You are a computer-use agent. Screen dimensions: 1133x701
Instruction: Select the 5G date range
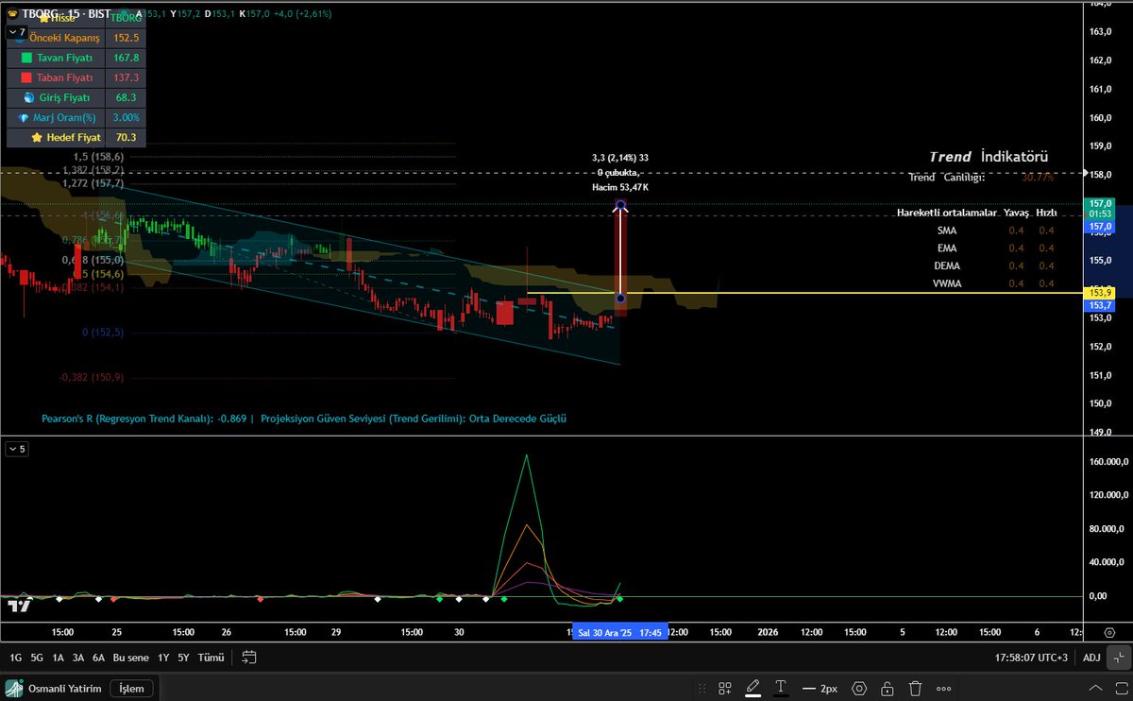37,658
